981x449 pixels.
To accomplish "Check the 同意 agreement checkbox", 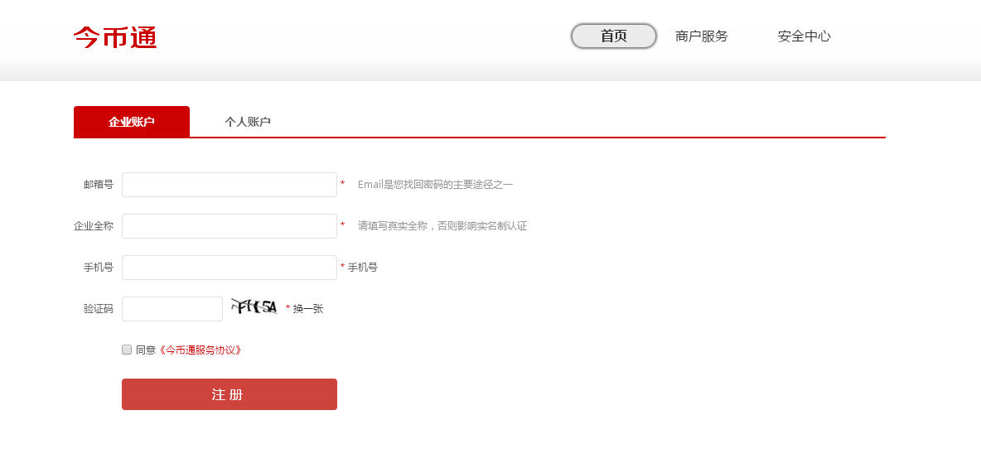I will click(127, 350).
